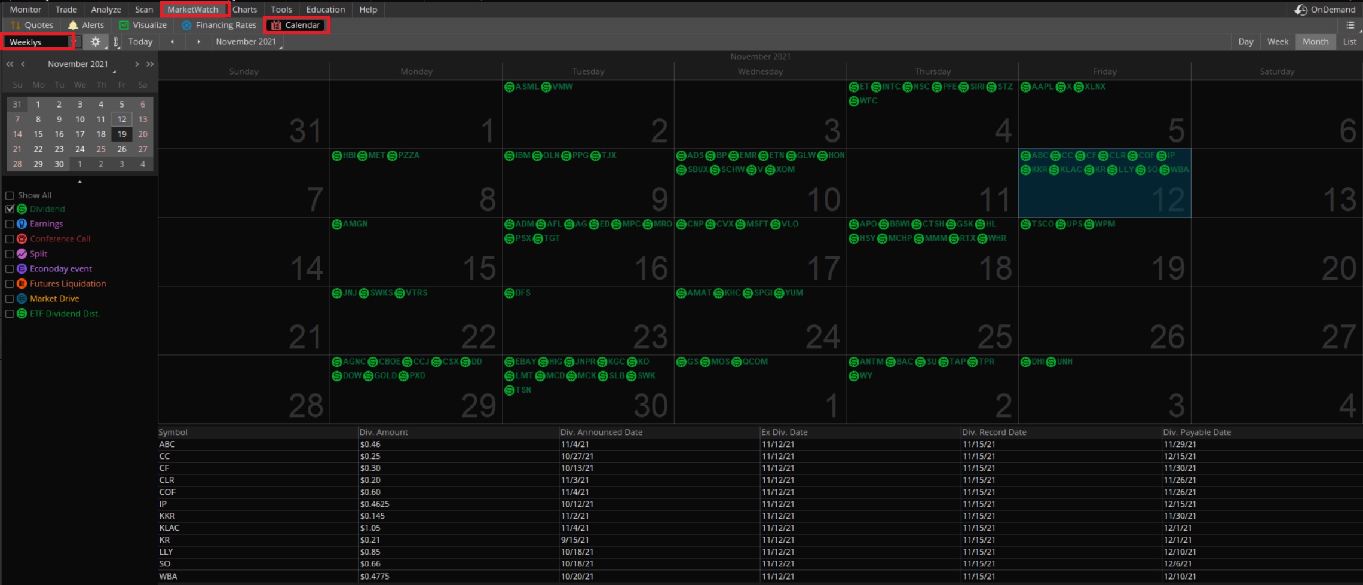Click the ASML dividend event on Tuesday 2
Screen dimensions: 1363x585
[x=521, y=87]
